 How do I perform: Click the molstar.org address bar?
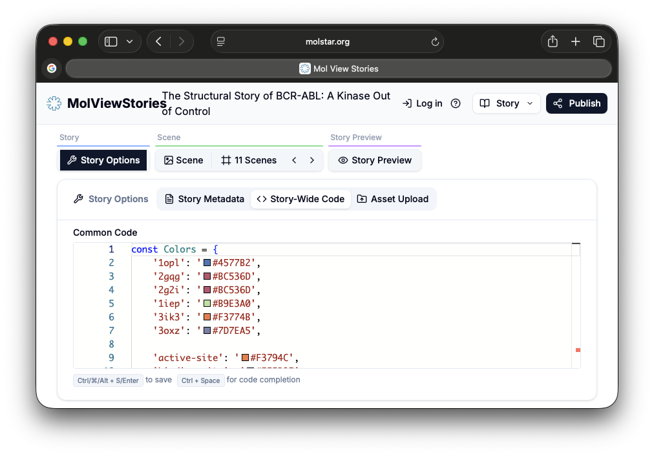[x=327, y=42]
